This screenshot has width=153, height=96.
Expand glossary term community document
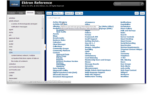(17, 67)
